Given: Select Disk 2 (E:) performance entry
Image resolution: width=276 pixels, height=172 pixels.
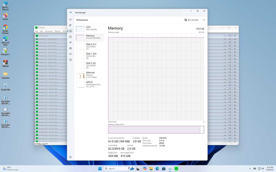Looking at the screenshot, I should pos(89,65).
